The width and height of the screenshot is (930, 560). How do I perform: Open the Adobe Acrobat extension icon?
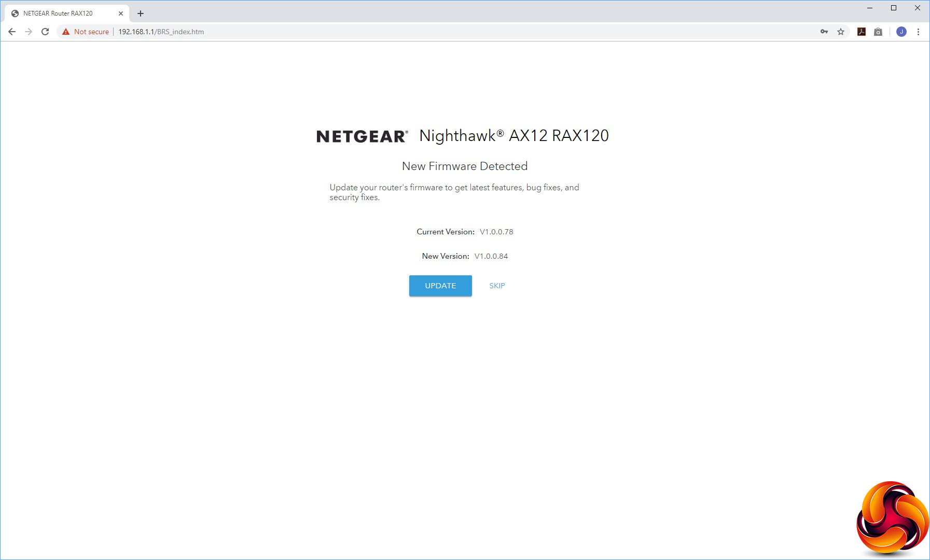(x=862, y=32)
